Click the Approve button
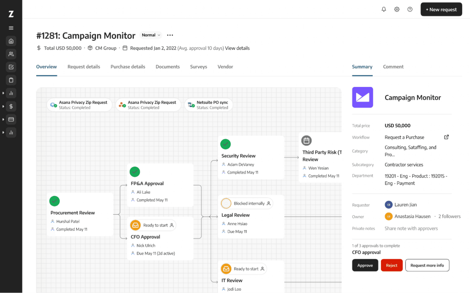470x293 pixels. click(365, 265)
